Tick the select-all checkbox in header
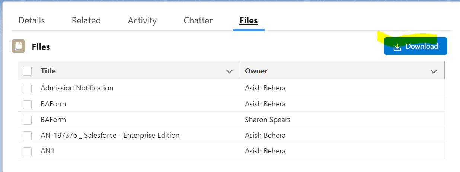The width and height of the screenshot is (460, 172). 27,71
